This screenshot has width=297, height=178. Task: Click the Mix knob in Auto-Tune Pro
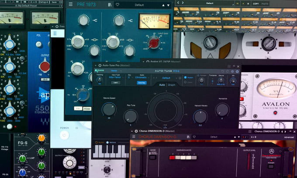233,81
